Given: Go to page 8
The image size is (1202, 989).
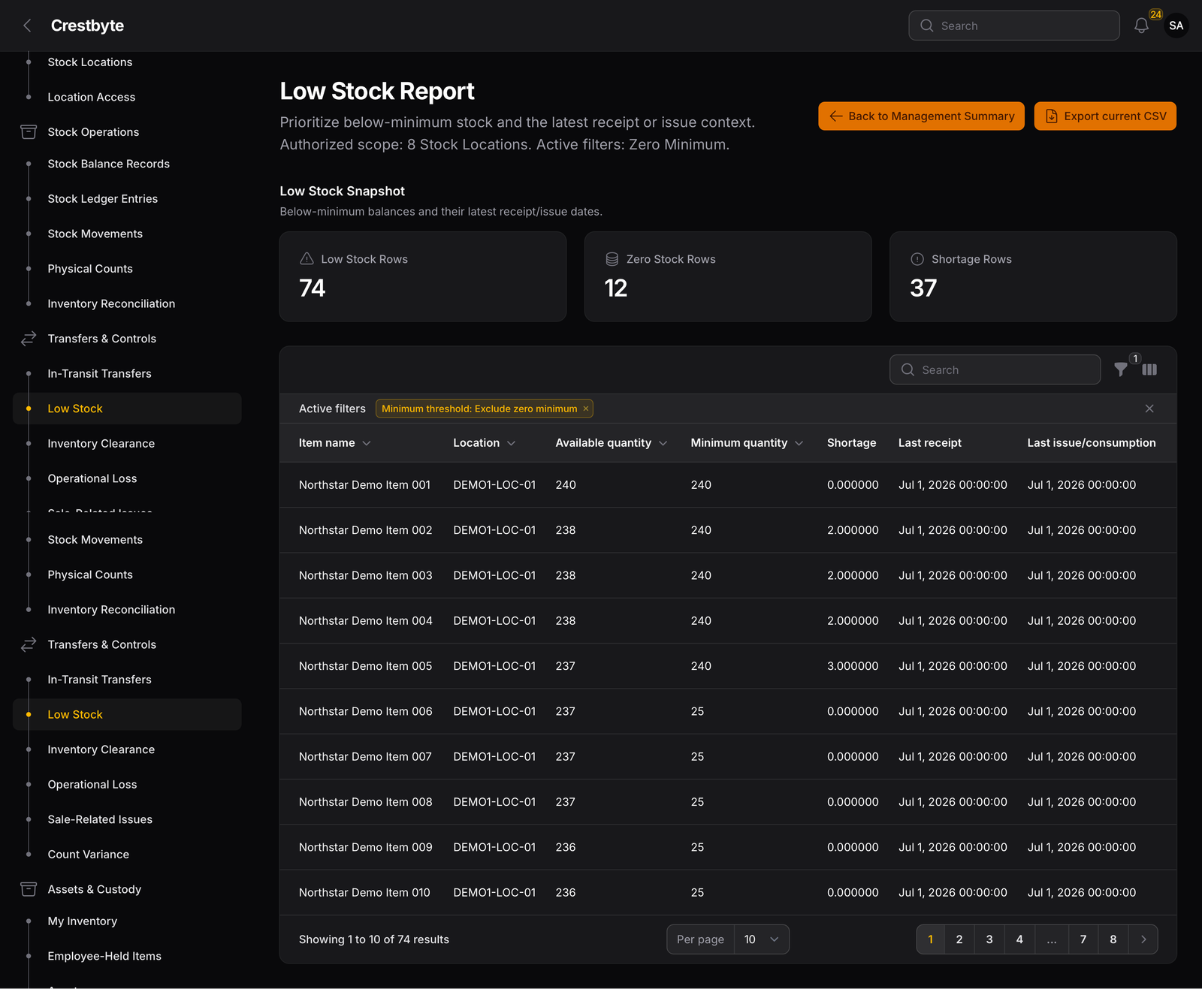Looking at the screenshot, I should tap(1113, 939).
